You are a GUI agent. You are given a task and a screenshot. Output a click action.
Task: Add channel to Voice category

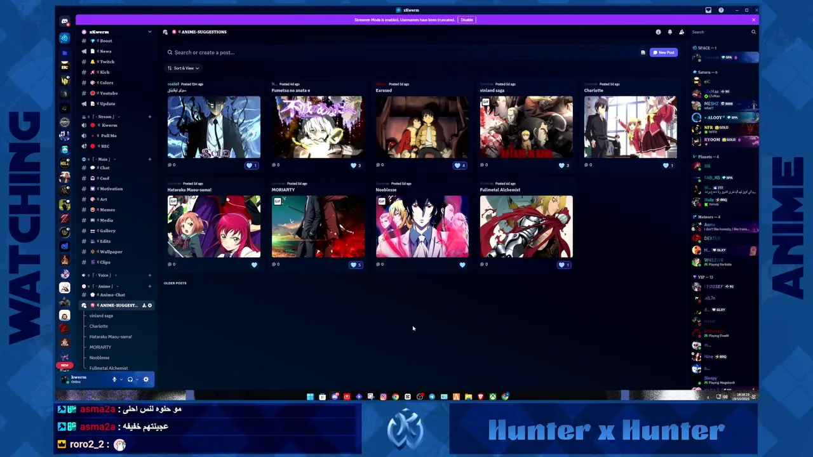150,275
